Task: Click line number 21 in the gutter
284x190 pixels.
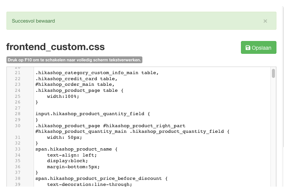Action: click(x=18, y=73)
